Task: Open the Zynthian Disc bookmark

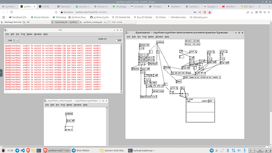Action: pyautogui.click(x=78, y=17)
